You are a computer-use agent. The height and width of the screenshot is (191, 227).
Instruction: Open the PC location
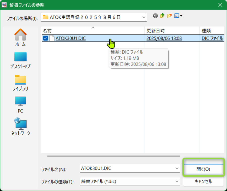click(20, 105)
